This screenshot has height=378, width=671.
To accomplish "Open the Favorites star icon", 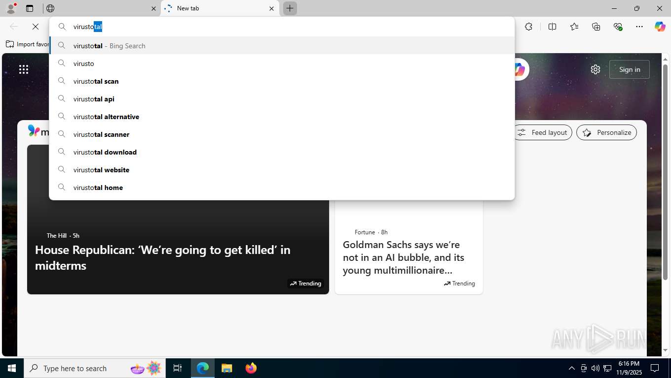I will coord(574,27).
